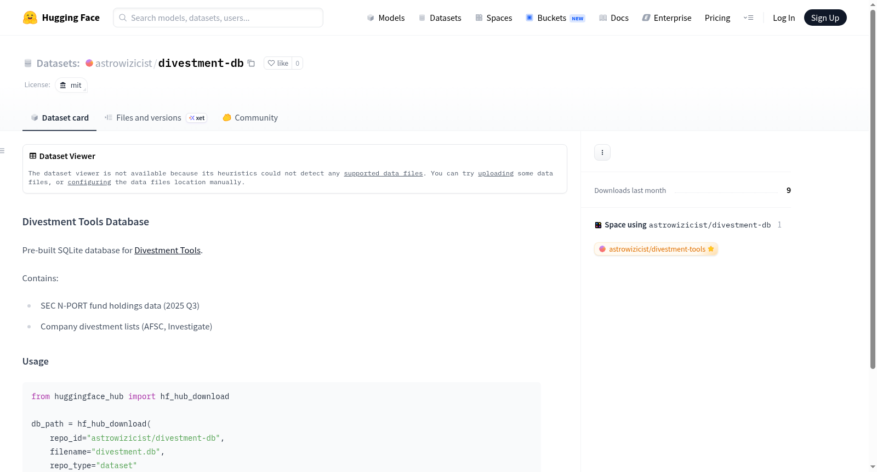This screenshot has width=877, height=472.
Task: Open the Datasets page
Action: coord(440,18)
